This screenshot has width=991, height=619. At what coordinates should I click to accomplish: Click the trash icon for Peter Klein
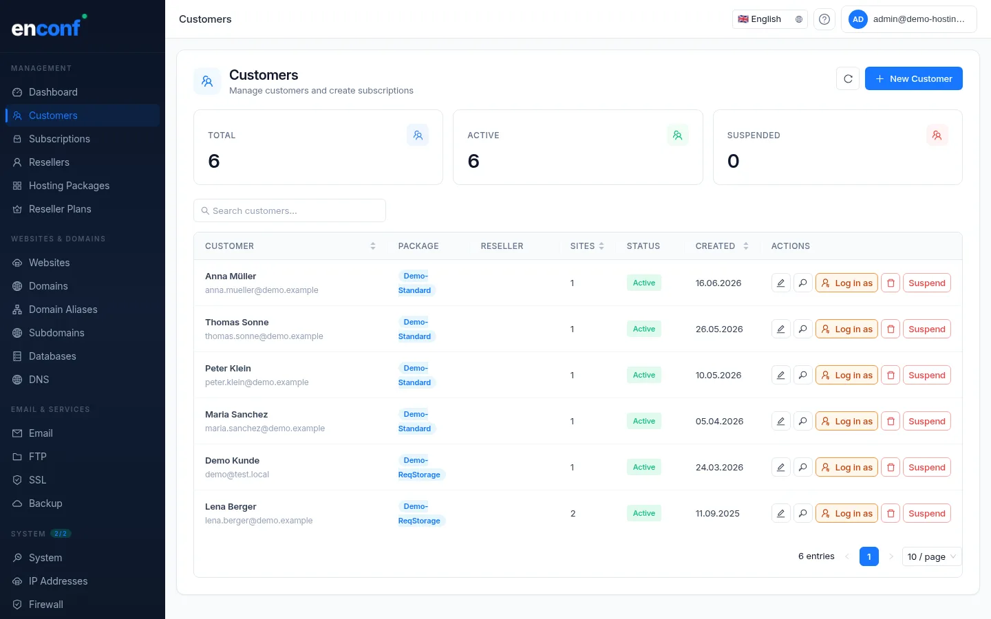point(891,375)
